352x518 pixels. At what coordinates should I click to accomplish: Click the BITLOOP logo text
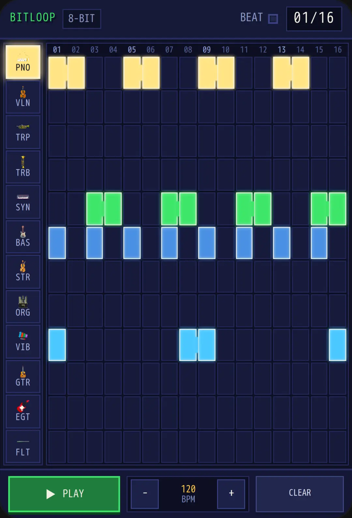coord(33,17)
